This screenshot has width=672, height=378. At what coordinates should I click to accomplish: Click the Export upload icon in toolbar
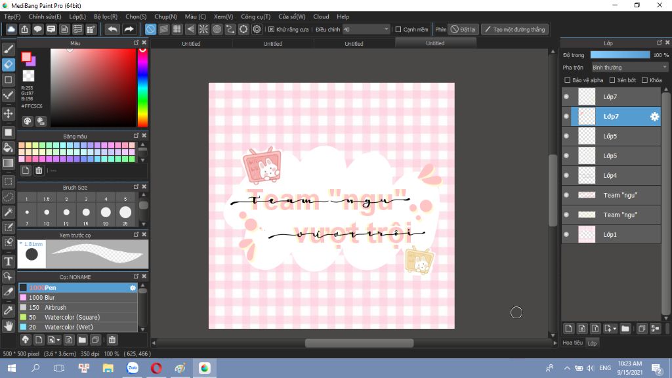(24, 29)
